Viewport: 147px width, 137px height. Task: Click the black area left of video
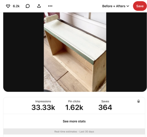pyautogui.click(x=24, y=52)
